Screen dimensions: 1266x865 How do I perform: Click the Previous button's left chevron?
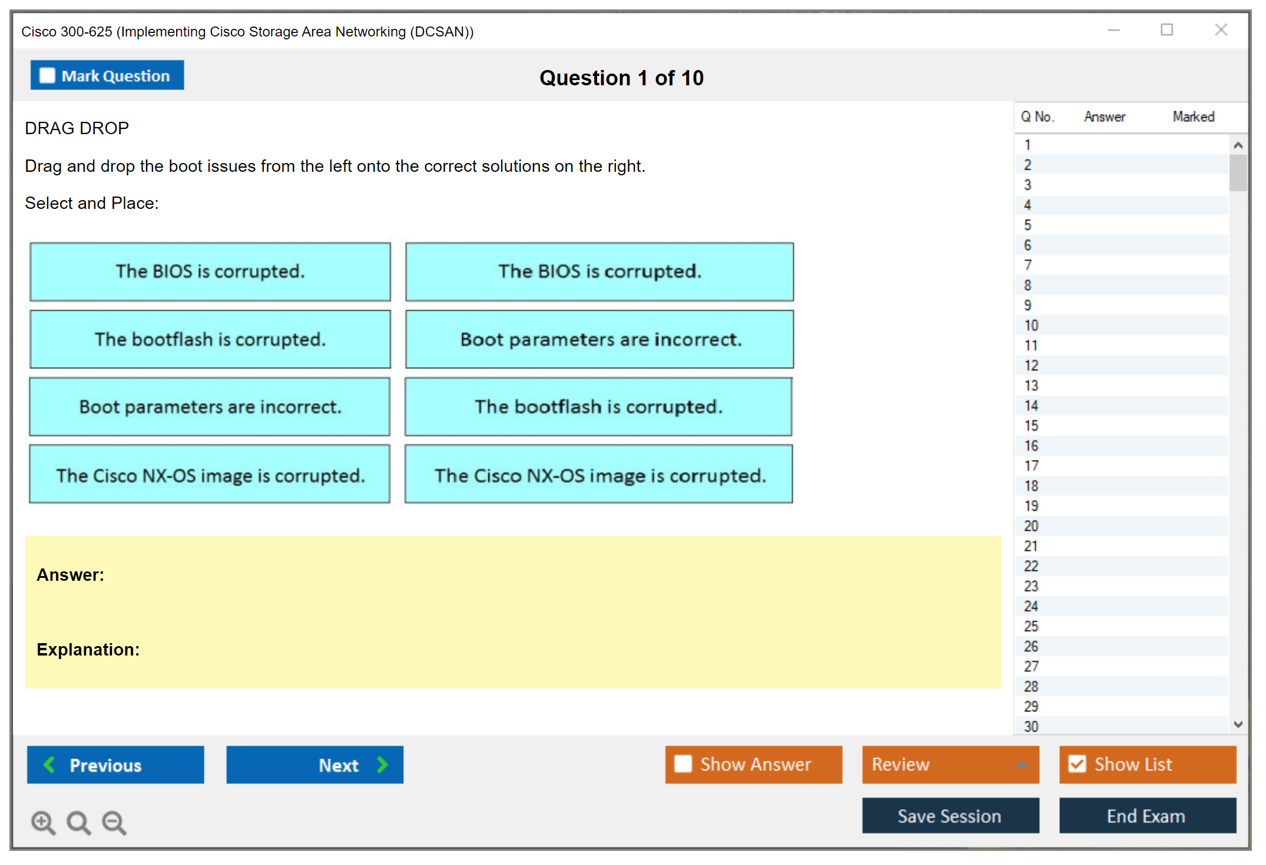[49, 765]
